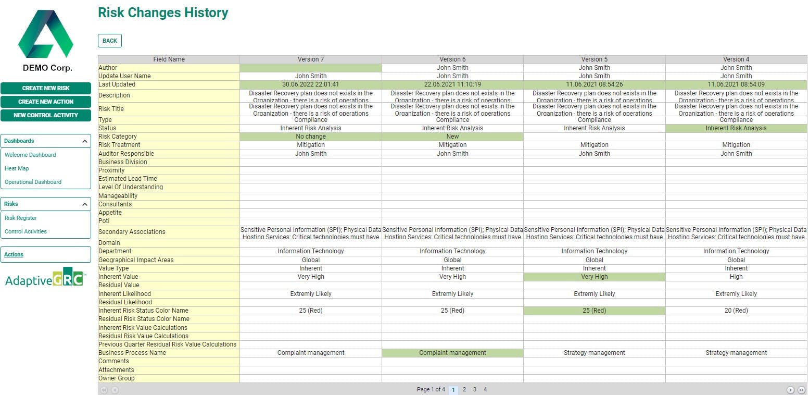This screenshot has height=395, width=809.
Task: Click the 30.06.2022 22:01:41 timestamp cell
Action: click(x=311, y=84)
